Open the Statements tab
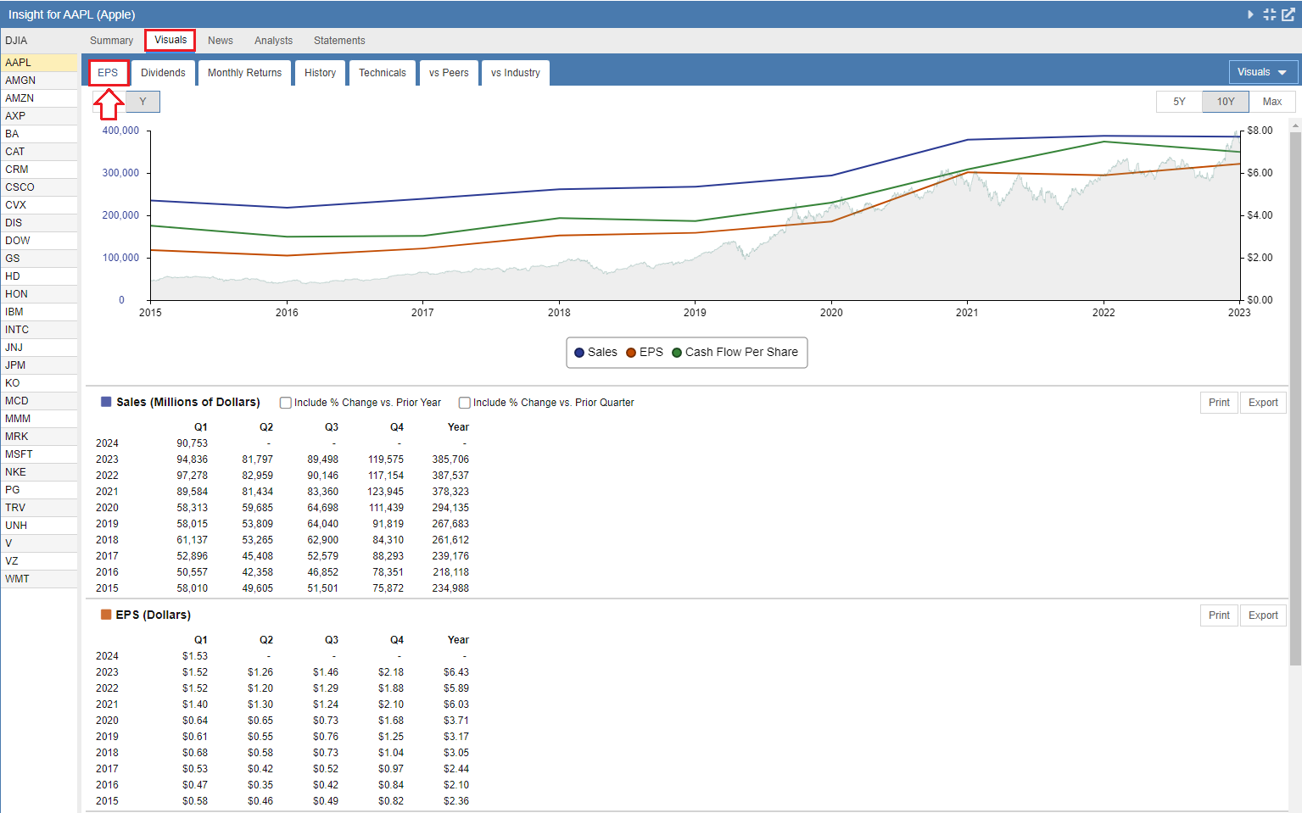The height and width of the screenshot is (813, 1302). [339, 41]
